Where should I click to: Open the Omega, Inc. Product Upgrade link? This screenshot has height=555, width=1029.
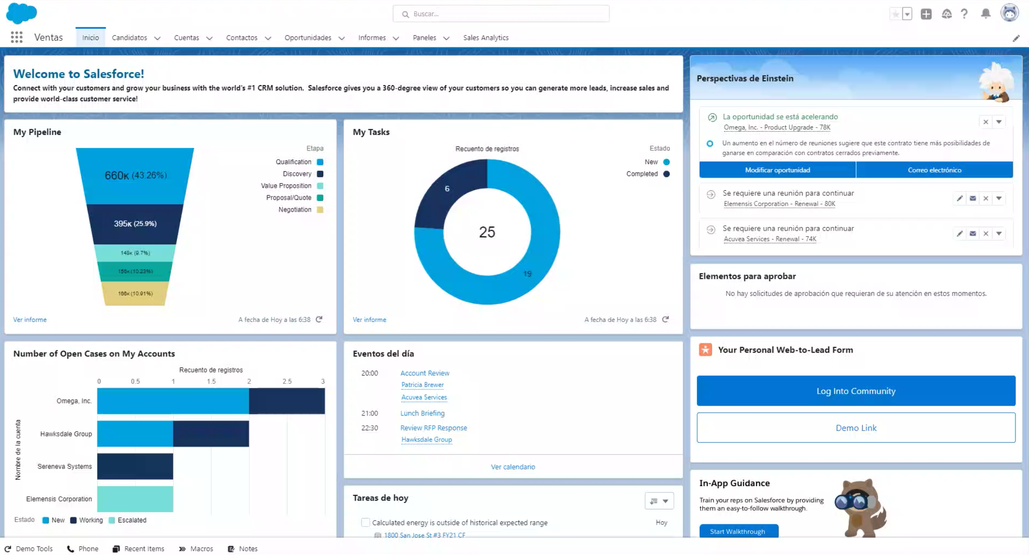pyautogui.click(x=777, y=127)
